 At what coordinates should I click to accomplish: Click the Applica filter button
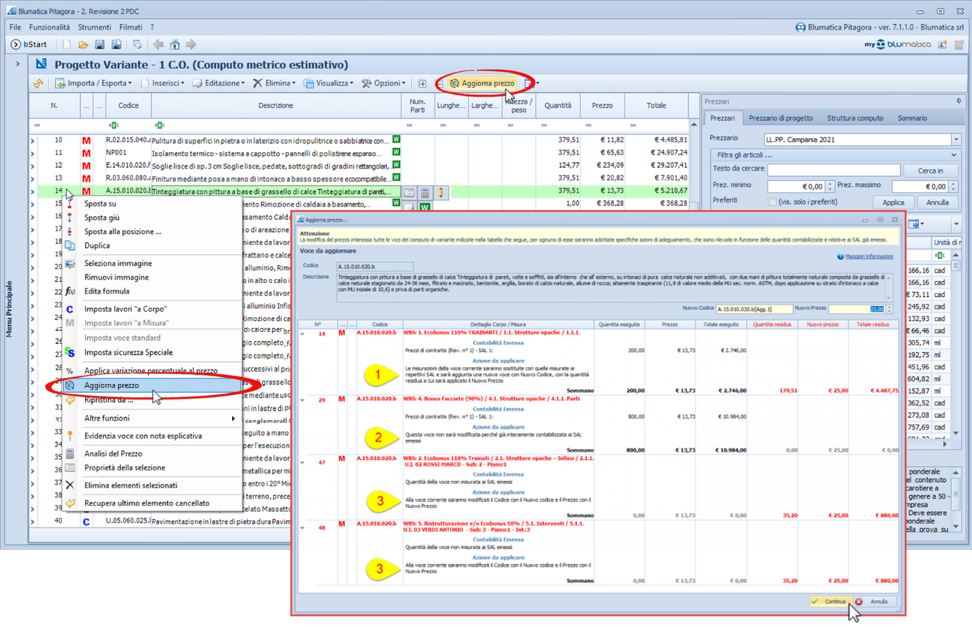click(x=893, y=203)
